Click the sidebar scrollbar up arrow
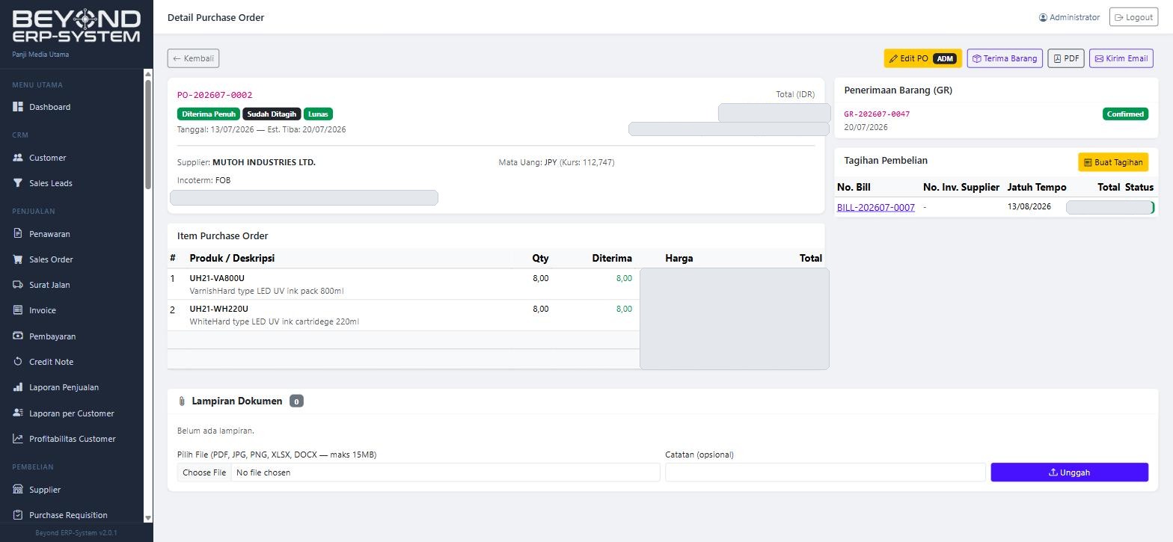This screenshot has height=542, width=1173. [148, 73]
